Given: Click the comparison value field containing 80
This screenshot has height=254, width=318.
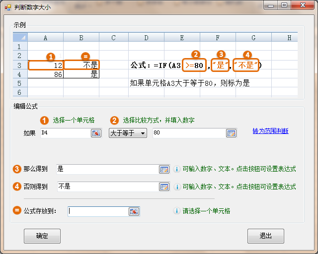Looking at the screenshot, I should (188, 133).
